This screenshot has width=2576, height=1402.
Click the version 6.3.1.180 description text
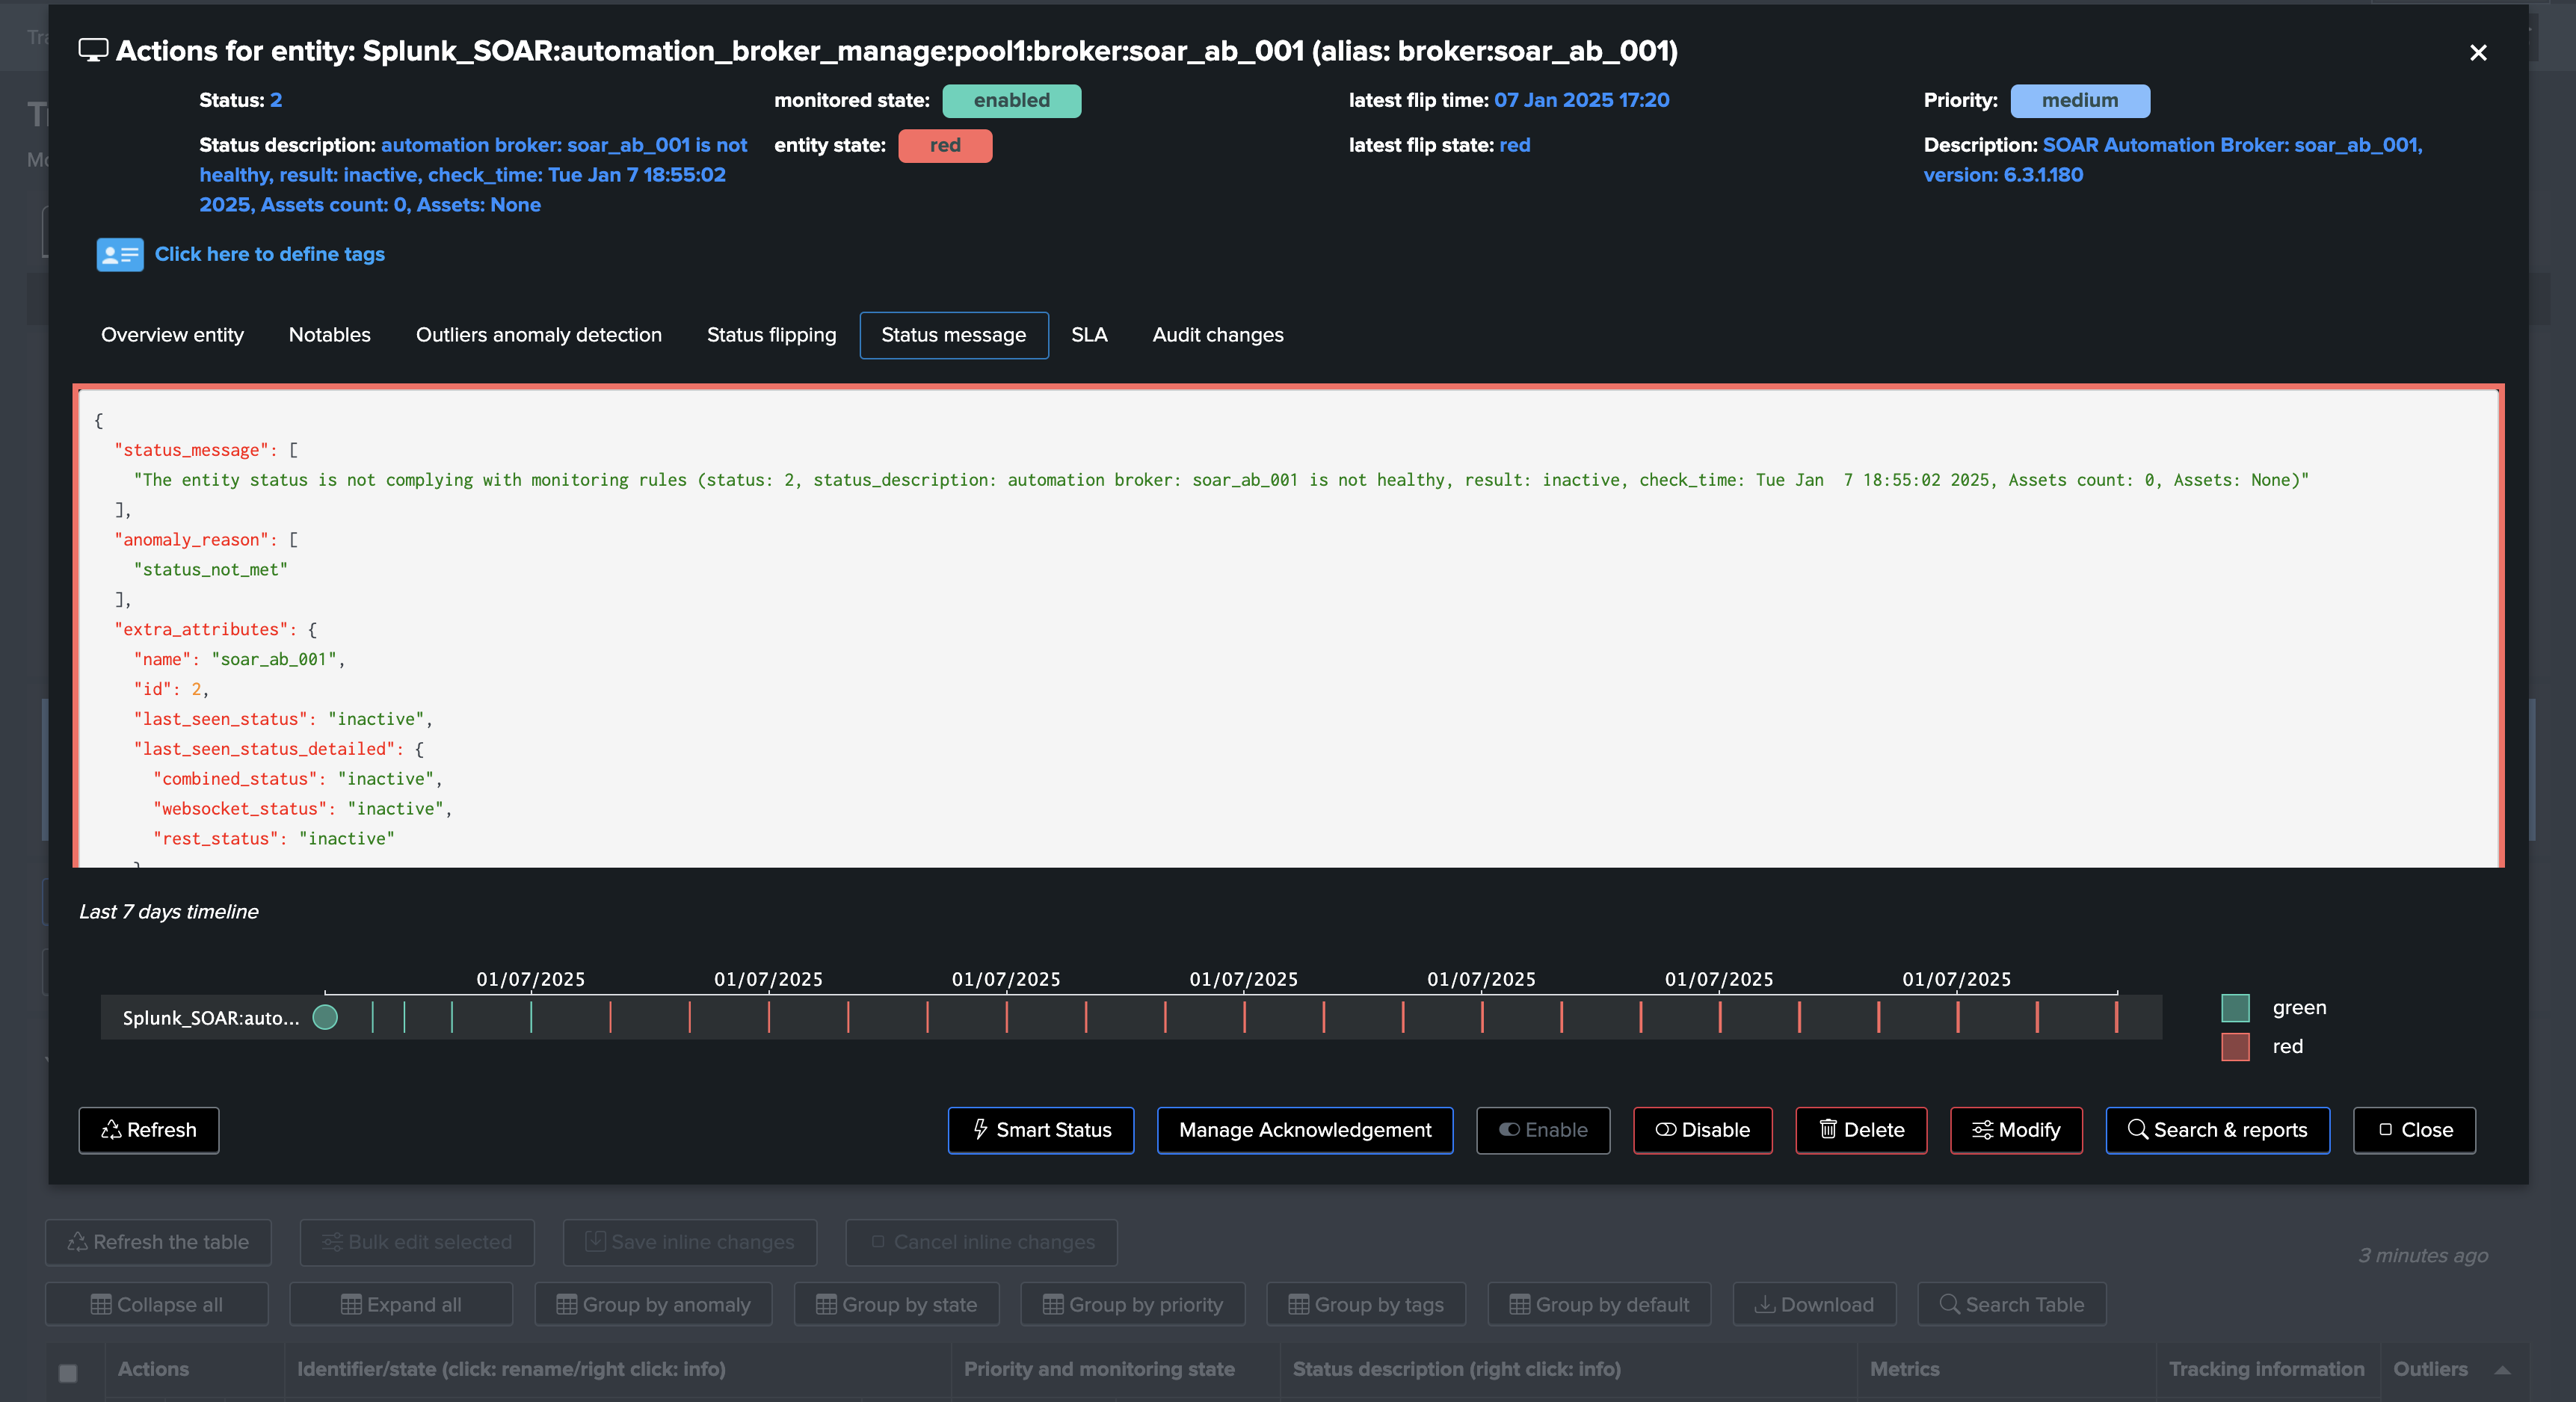click(x=2003, y=175)
